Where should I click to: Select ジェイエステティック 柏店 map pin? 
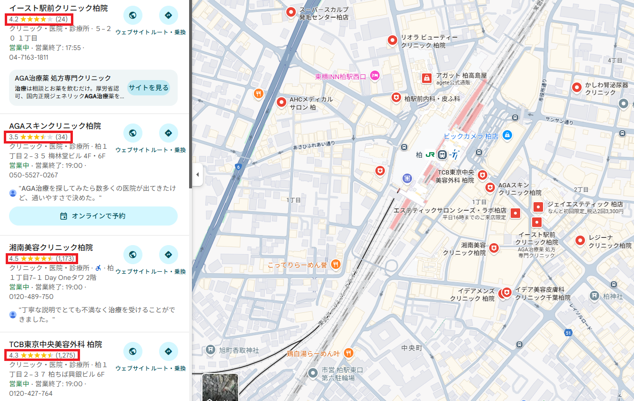coord(538,207)
